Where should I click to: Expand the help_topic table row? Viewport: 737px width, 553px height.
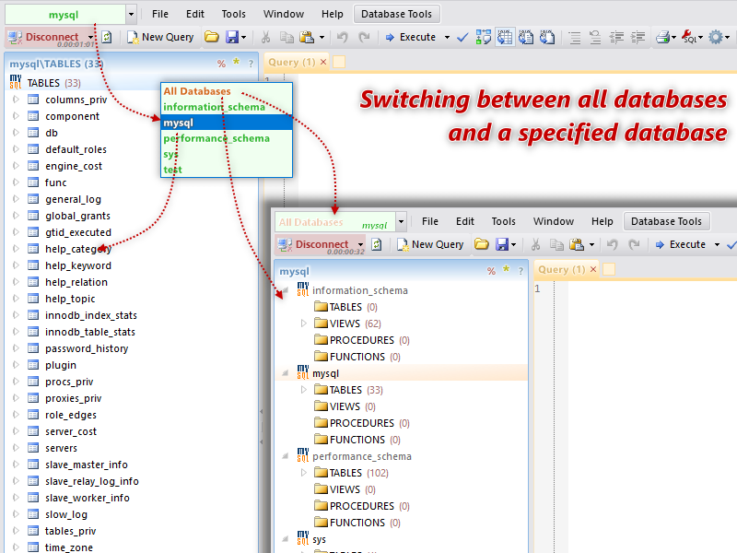coord(16,299)
